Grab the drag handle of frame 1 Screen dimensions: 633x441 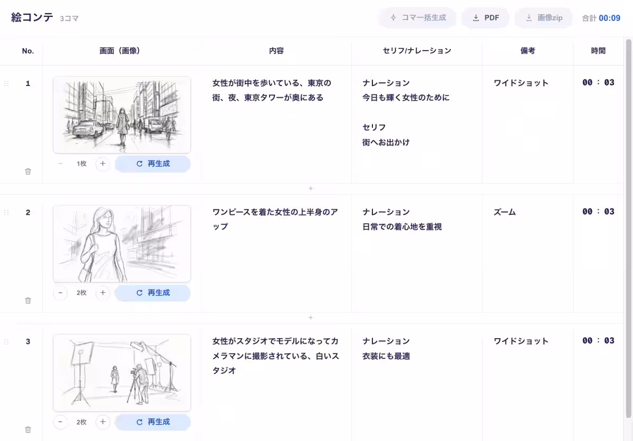pos(6,83)
